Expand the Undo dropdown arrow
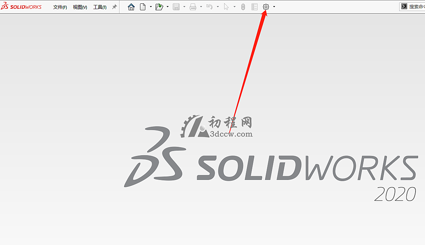Image resolution: width=425 pixels, height=245 pixels. click(x=218, y=7)
